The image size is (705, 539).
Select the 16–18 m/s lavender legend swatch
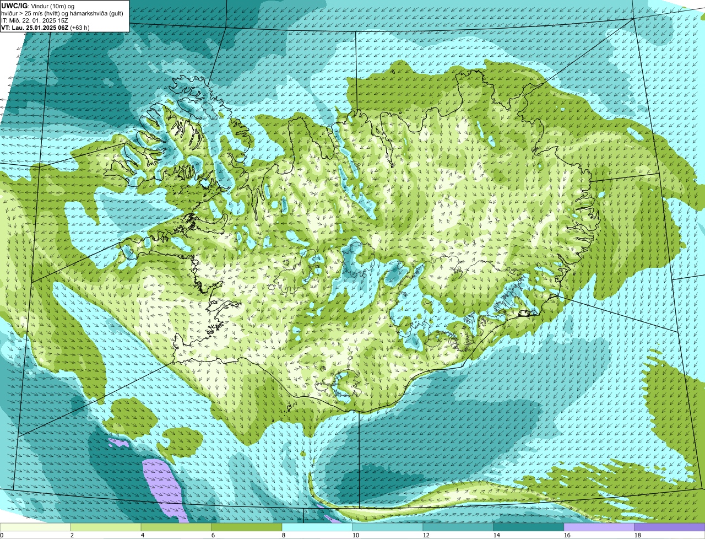point(599,527)
